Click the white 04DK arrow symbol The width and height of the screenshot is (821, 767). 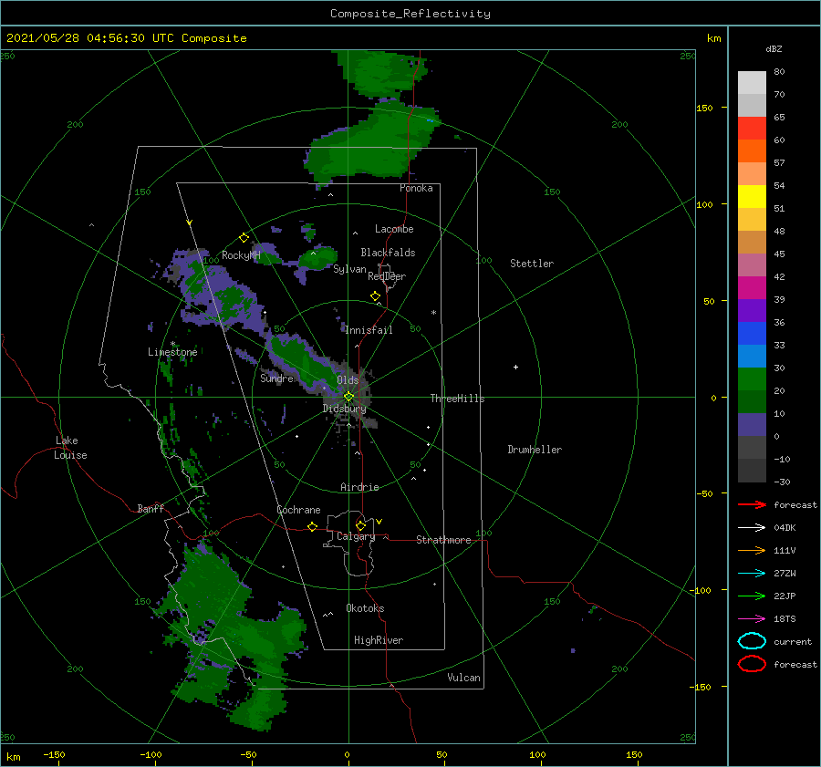(752, 528)
